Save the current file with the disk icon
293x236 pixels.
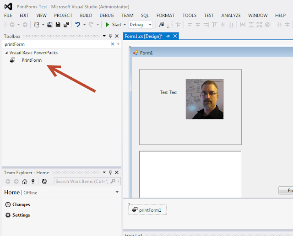click(58, 25)
